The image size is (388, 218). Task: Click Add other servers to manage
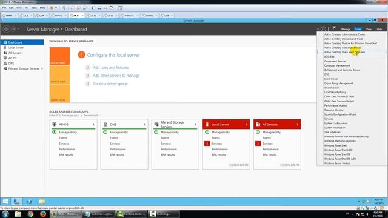(116, 76)
